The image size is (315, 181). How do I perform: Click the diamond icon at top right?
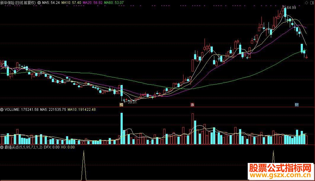click(307, 3)
